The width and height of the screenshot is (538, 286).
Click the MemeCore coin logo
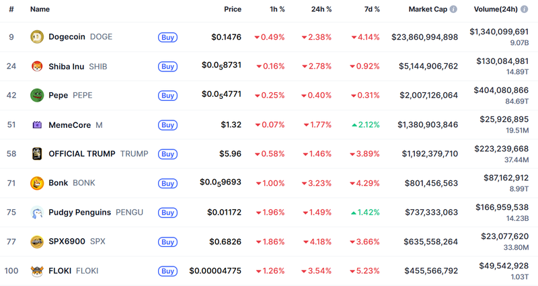pos(37,124)
